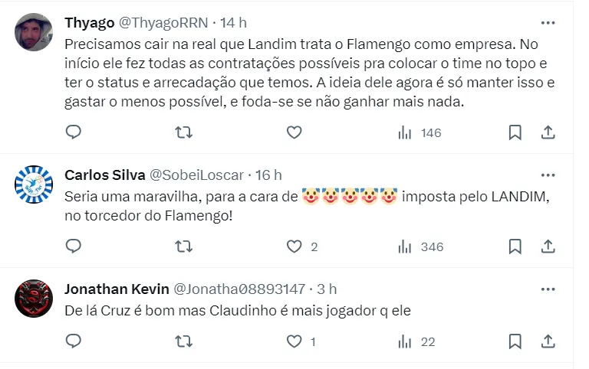The height and width of the screenshot is (369, 589).
Task: Like Thyago's tweet
Action: point(294,132)
